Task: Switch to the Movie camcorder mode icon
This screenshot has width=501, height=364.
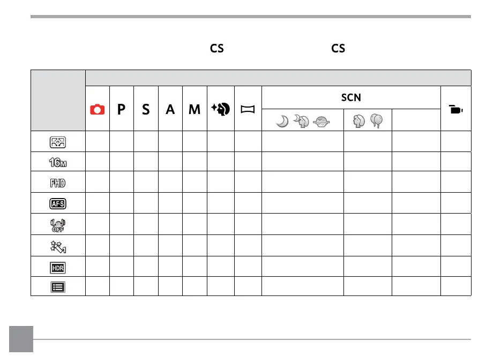Action: [x=455, y=109]
